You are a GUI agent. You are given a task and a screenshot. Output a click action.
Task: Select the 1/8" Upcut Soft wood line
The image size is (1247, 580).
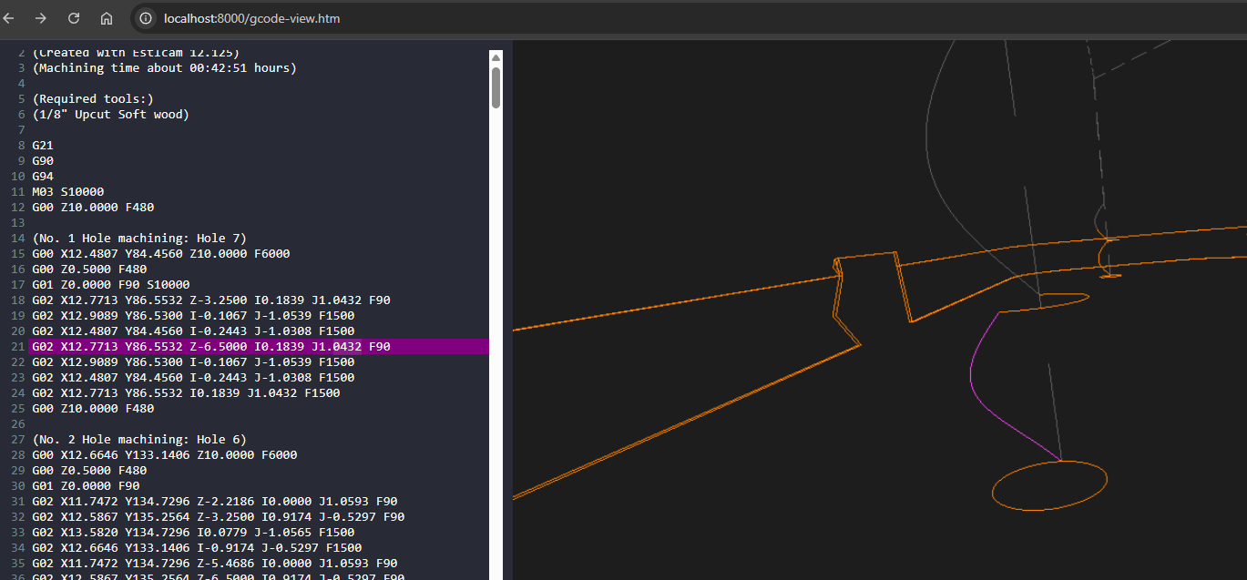tap(110, 115)
